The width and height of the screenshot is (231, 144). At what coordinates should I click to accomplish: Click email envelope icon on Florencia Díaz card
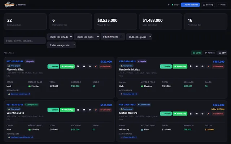click(84, 66)
